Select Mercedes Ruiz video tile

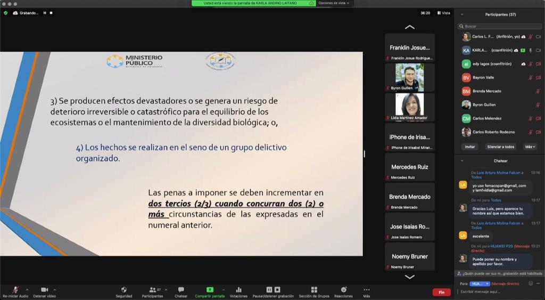coord(410,167)
